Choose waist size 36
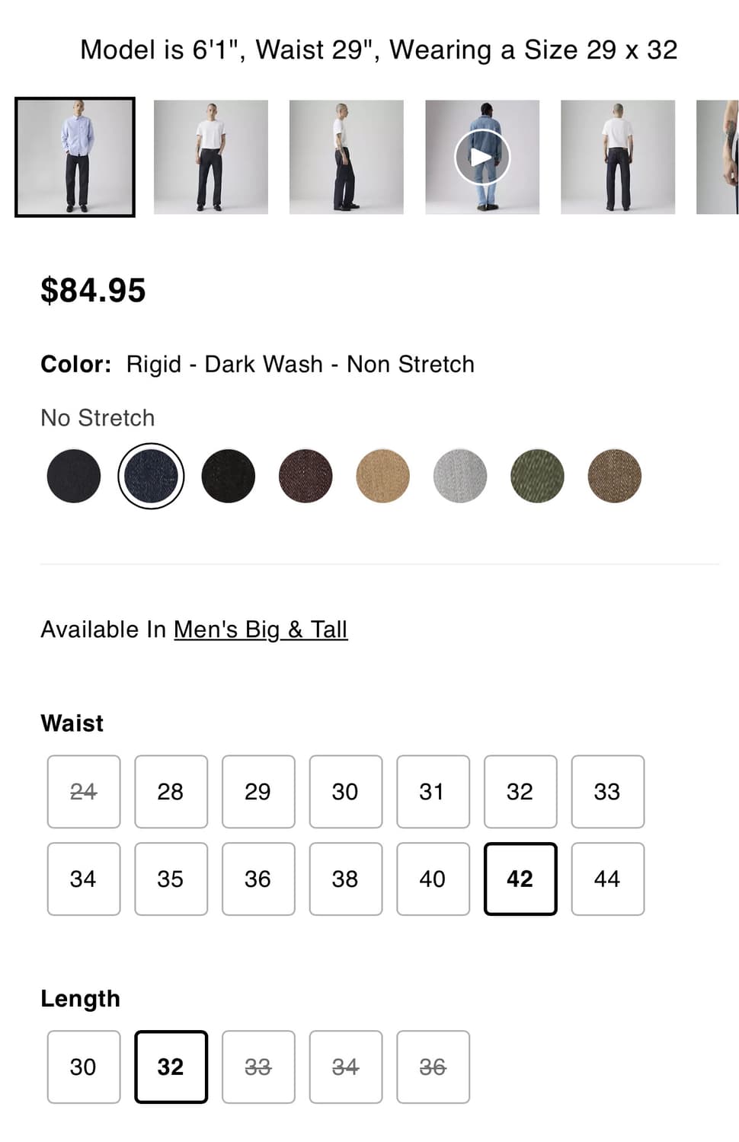The height and width of the screenshot is (1142, 739). point(258,879)
